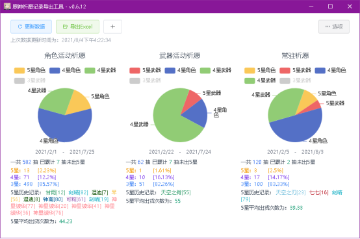Click the 更新数据 refresh button
The image size is (360, 239).
pos(31,27)
